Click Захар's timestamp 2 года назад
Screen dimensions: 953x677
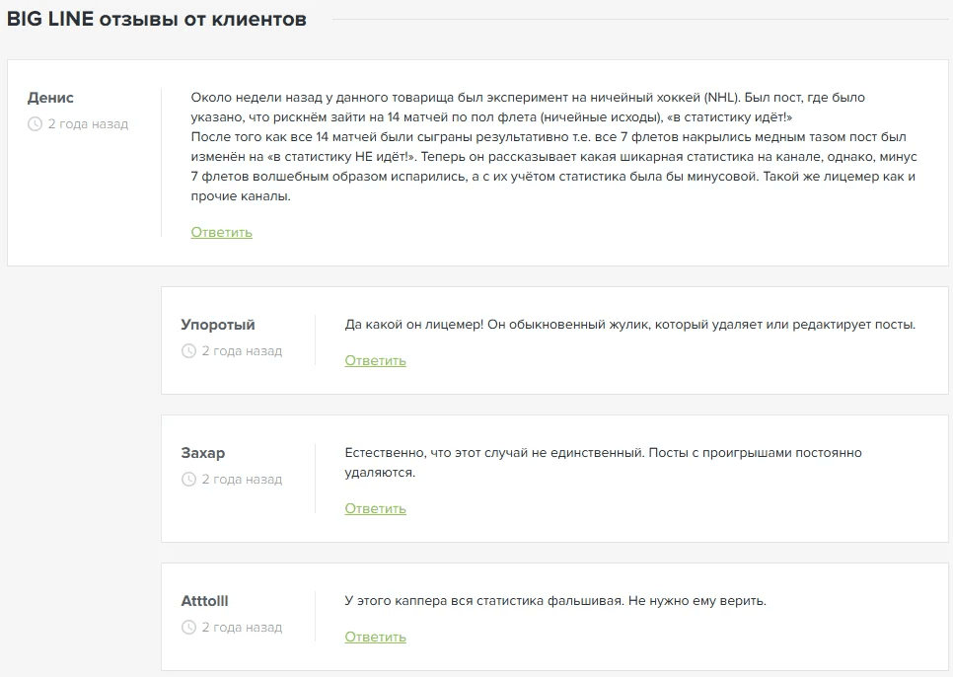[x=242, y=479]
